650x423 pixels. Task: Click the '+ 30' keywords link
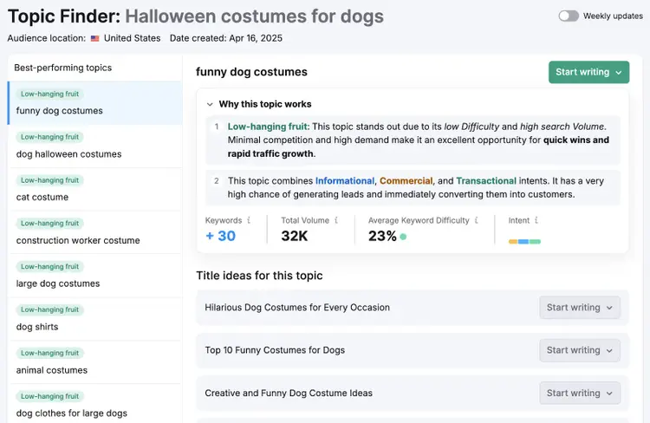click(220, 236)
